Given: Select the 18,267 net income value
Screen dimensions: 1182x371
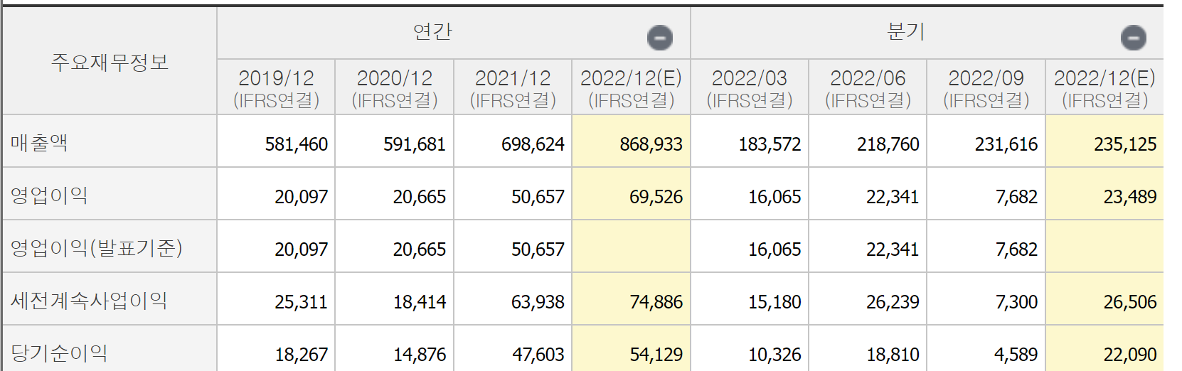Looking at the screenshot, I should click(x=302, y=355).
